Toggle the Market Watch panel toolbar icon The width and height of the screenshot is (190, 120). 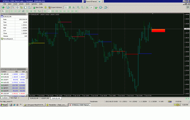pyautogui.click(x=13, y=7)
